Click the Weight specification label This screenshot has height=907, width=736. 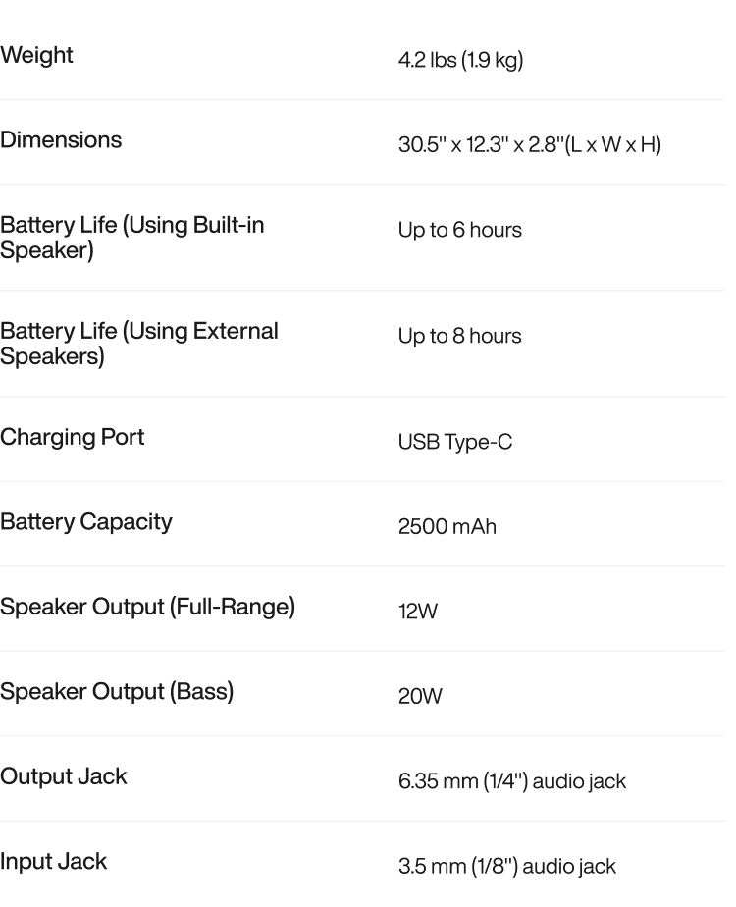[36, 55]
